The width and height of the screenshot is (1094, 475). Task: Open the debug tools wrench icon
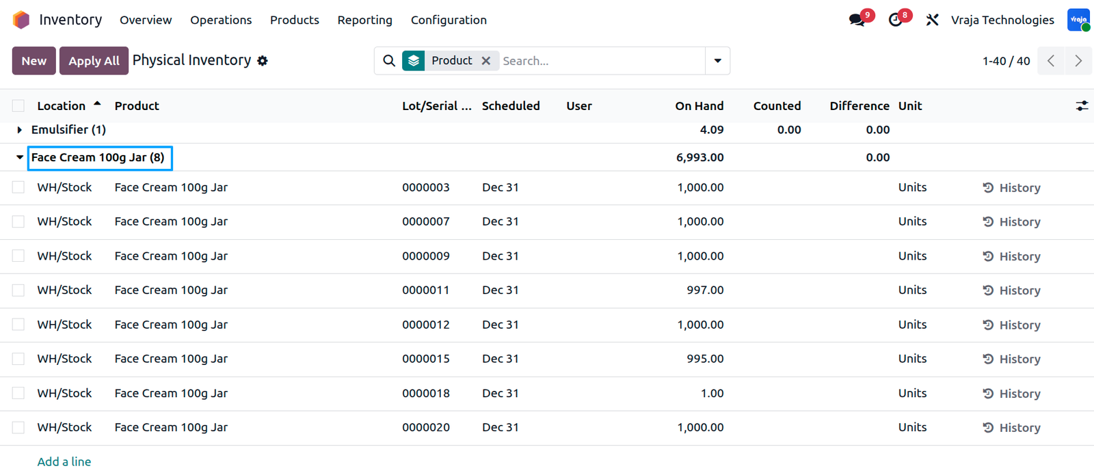tap(932, 20)
